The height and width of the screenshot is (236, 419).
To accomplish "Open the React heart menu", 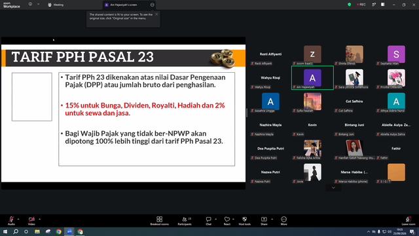I will 227,221.
